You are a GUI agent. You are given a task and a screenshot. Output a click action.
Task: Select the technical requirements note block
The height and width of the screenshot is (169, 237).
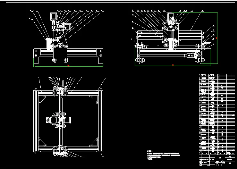[164, 155]
